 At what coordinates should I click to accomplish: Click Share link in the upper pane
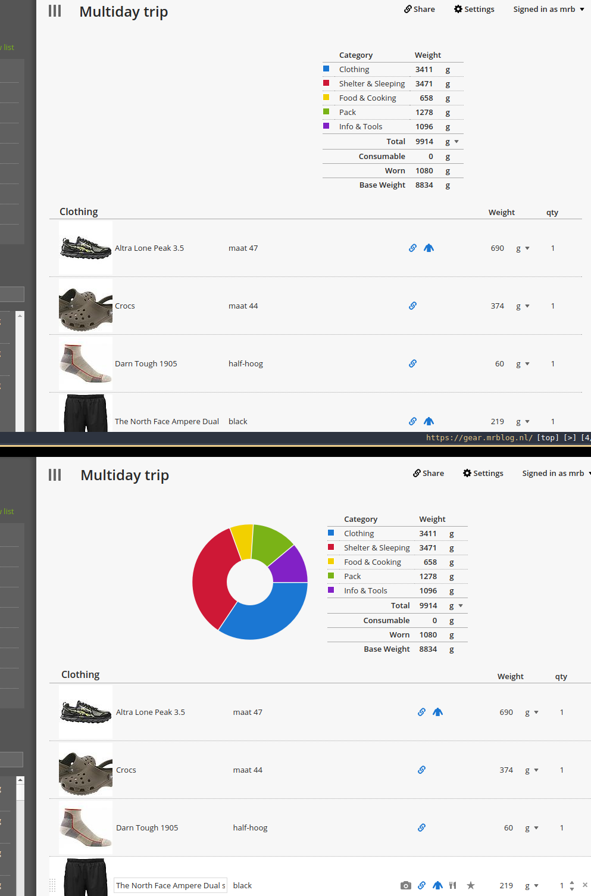coord(420,9)
